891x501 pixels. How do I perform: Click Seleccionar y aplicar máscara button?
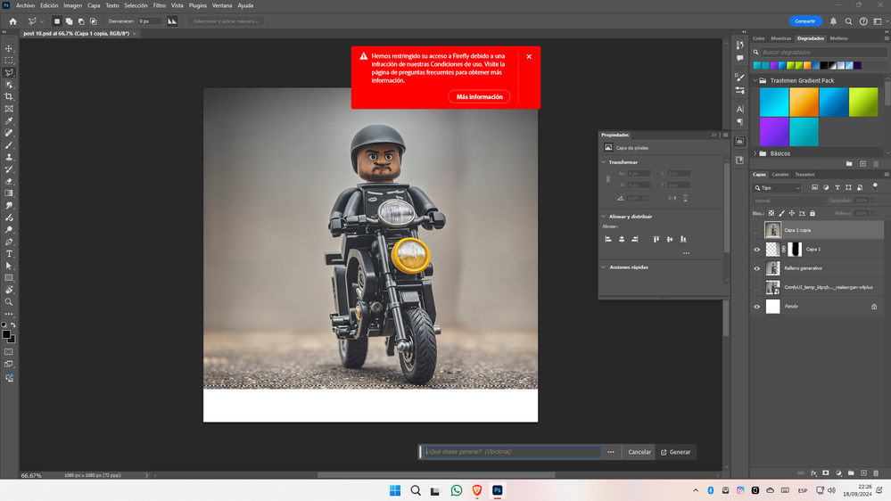pyautogui.click(x=227, y=21)
